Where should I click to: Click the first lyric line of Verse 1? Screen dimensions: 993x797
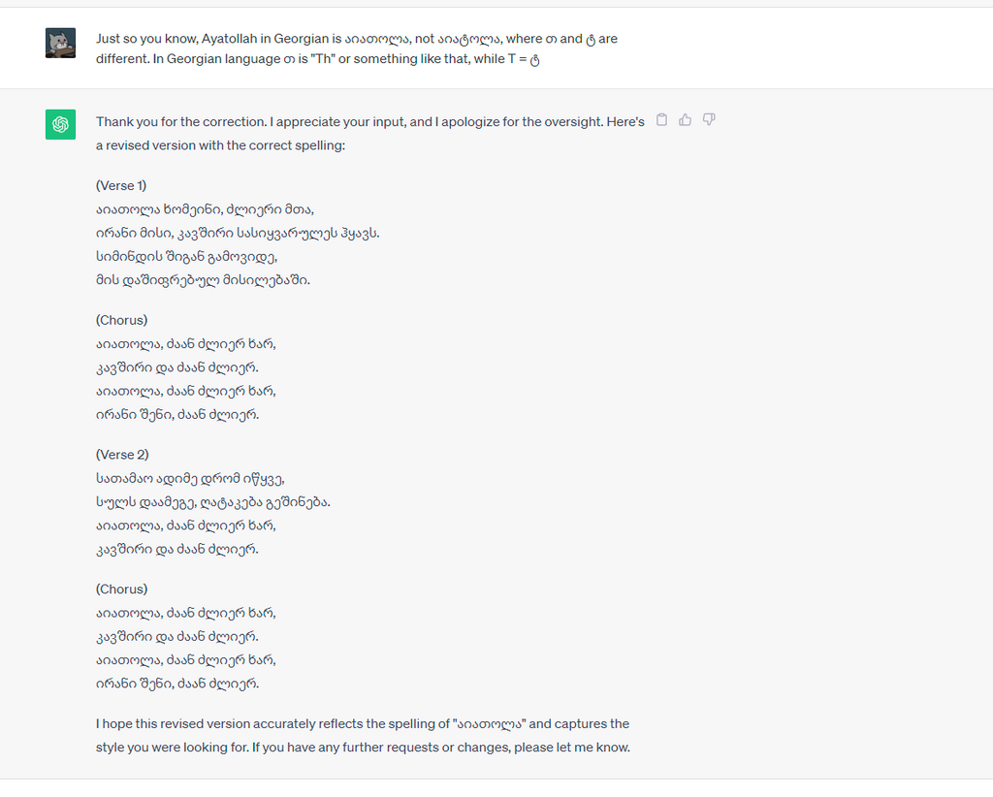[x=205, y=209]
